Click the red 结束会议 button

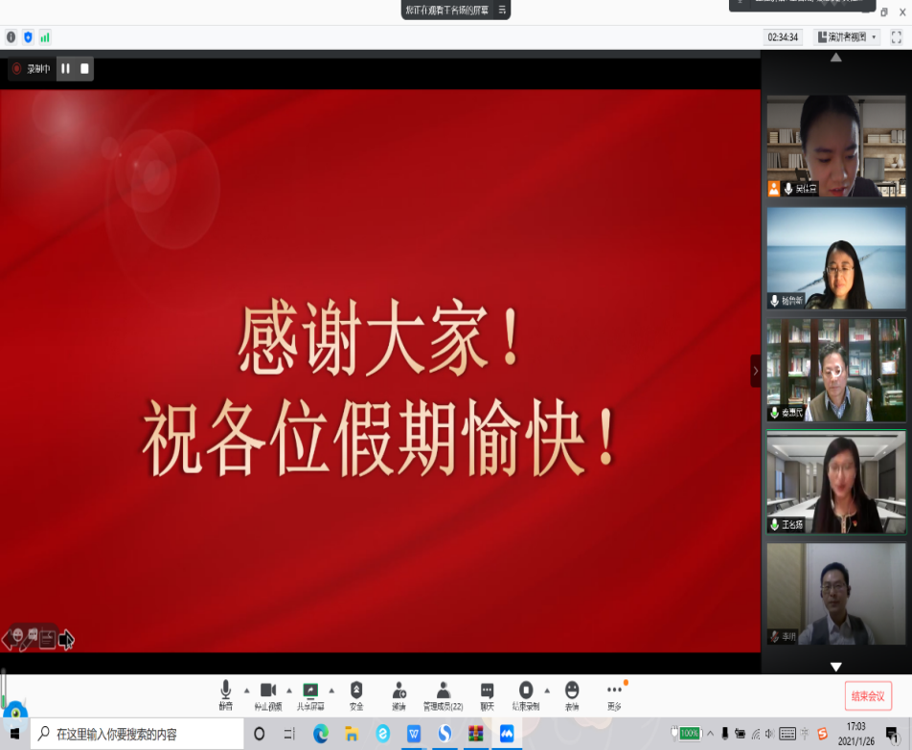[x=868, y=695]
